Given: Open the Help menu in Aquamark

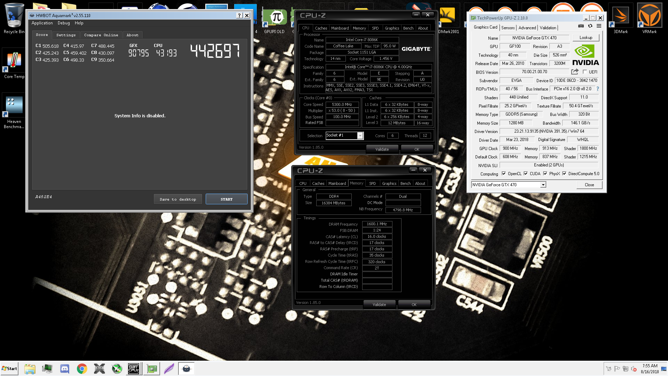Looking at the screenshot, I should [x=79, y=23].
